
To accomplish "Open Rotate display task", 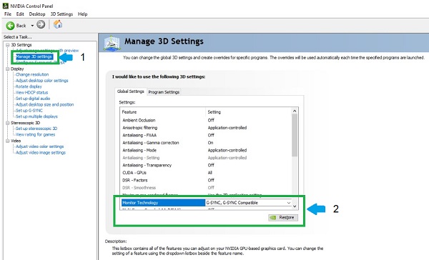I will pos(29,86).
